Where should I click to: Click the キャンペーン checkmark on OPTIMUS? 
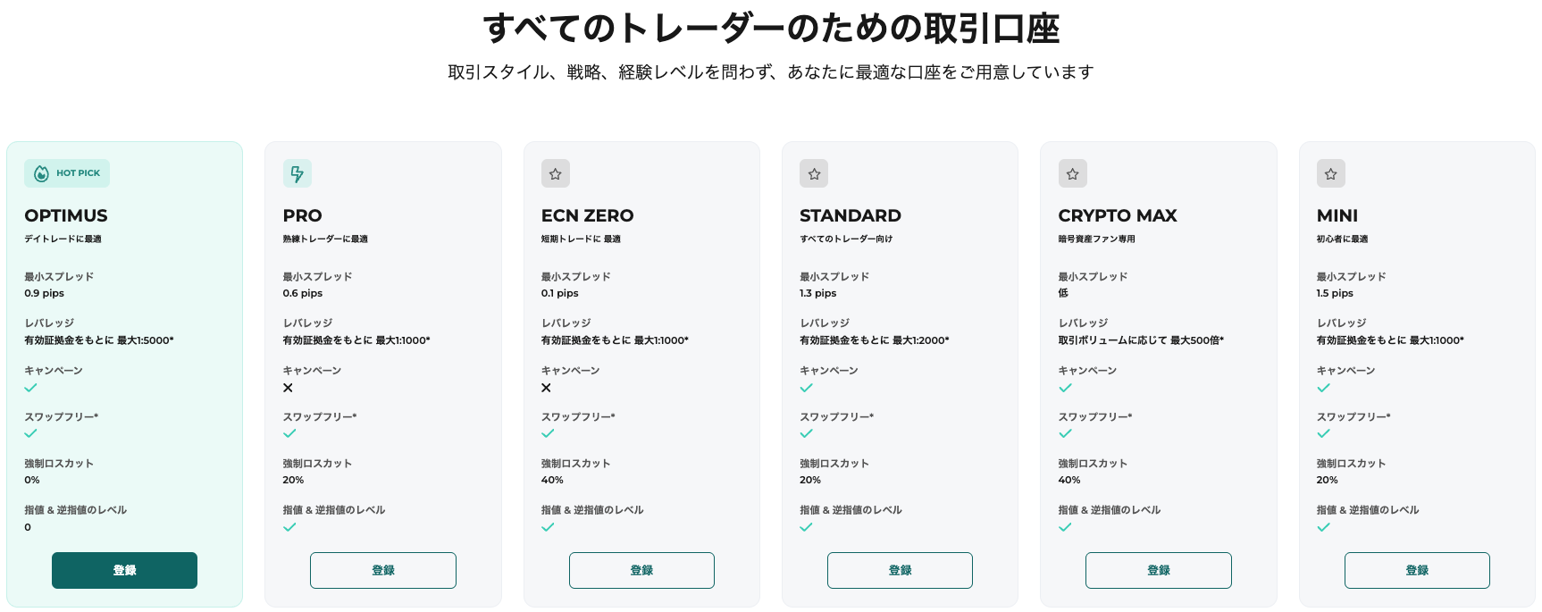pos(30,388)
